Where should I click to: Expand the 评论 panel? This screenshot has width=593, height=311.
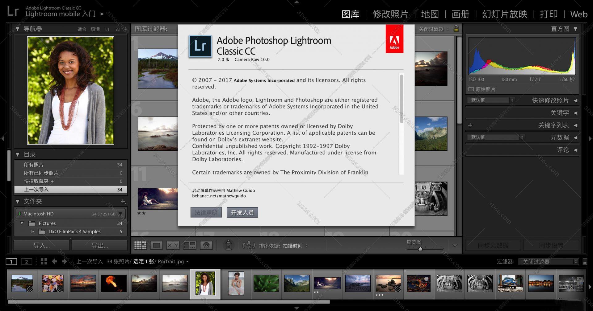[575, 150]
